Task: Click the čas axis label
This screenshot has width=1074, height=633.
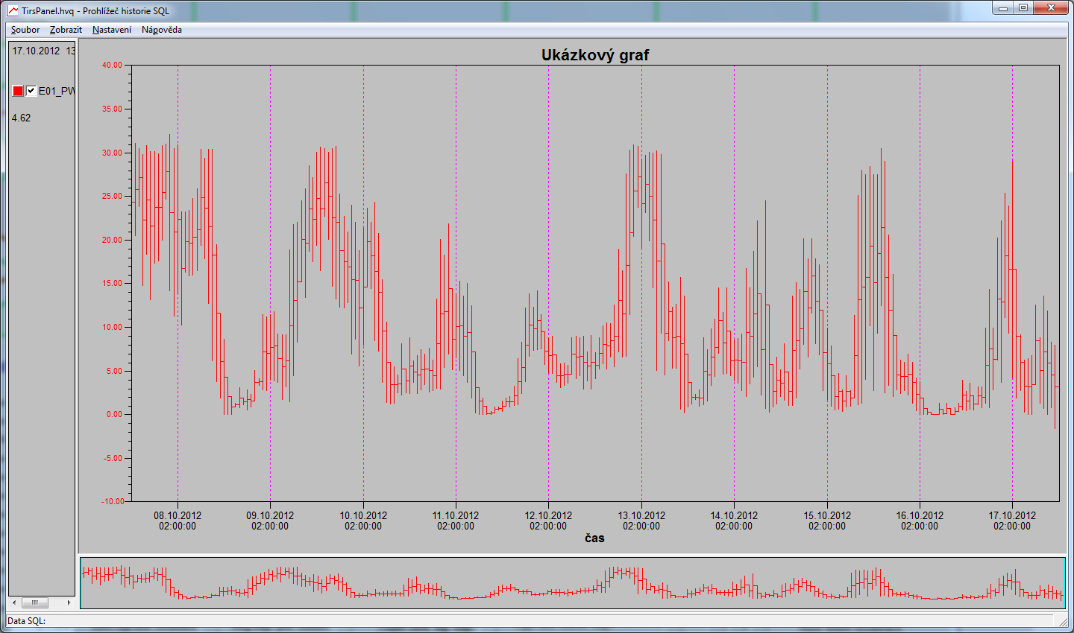Action: point(594,538)
